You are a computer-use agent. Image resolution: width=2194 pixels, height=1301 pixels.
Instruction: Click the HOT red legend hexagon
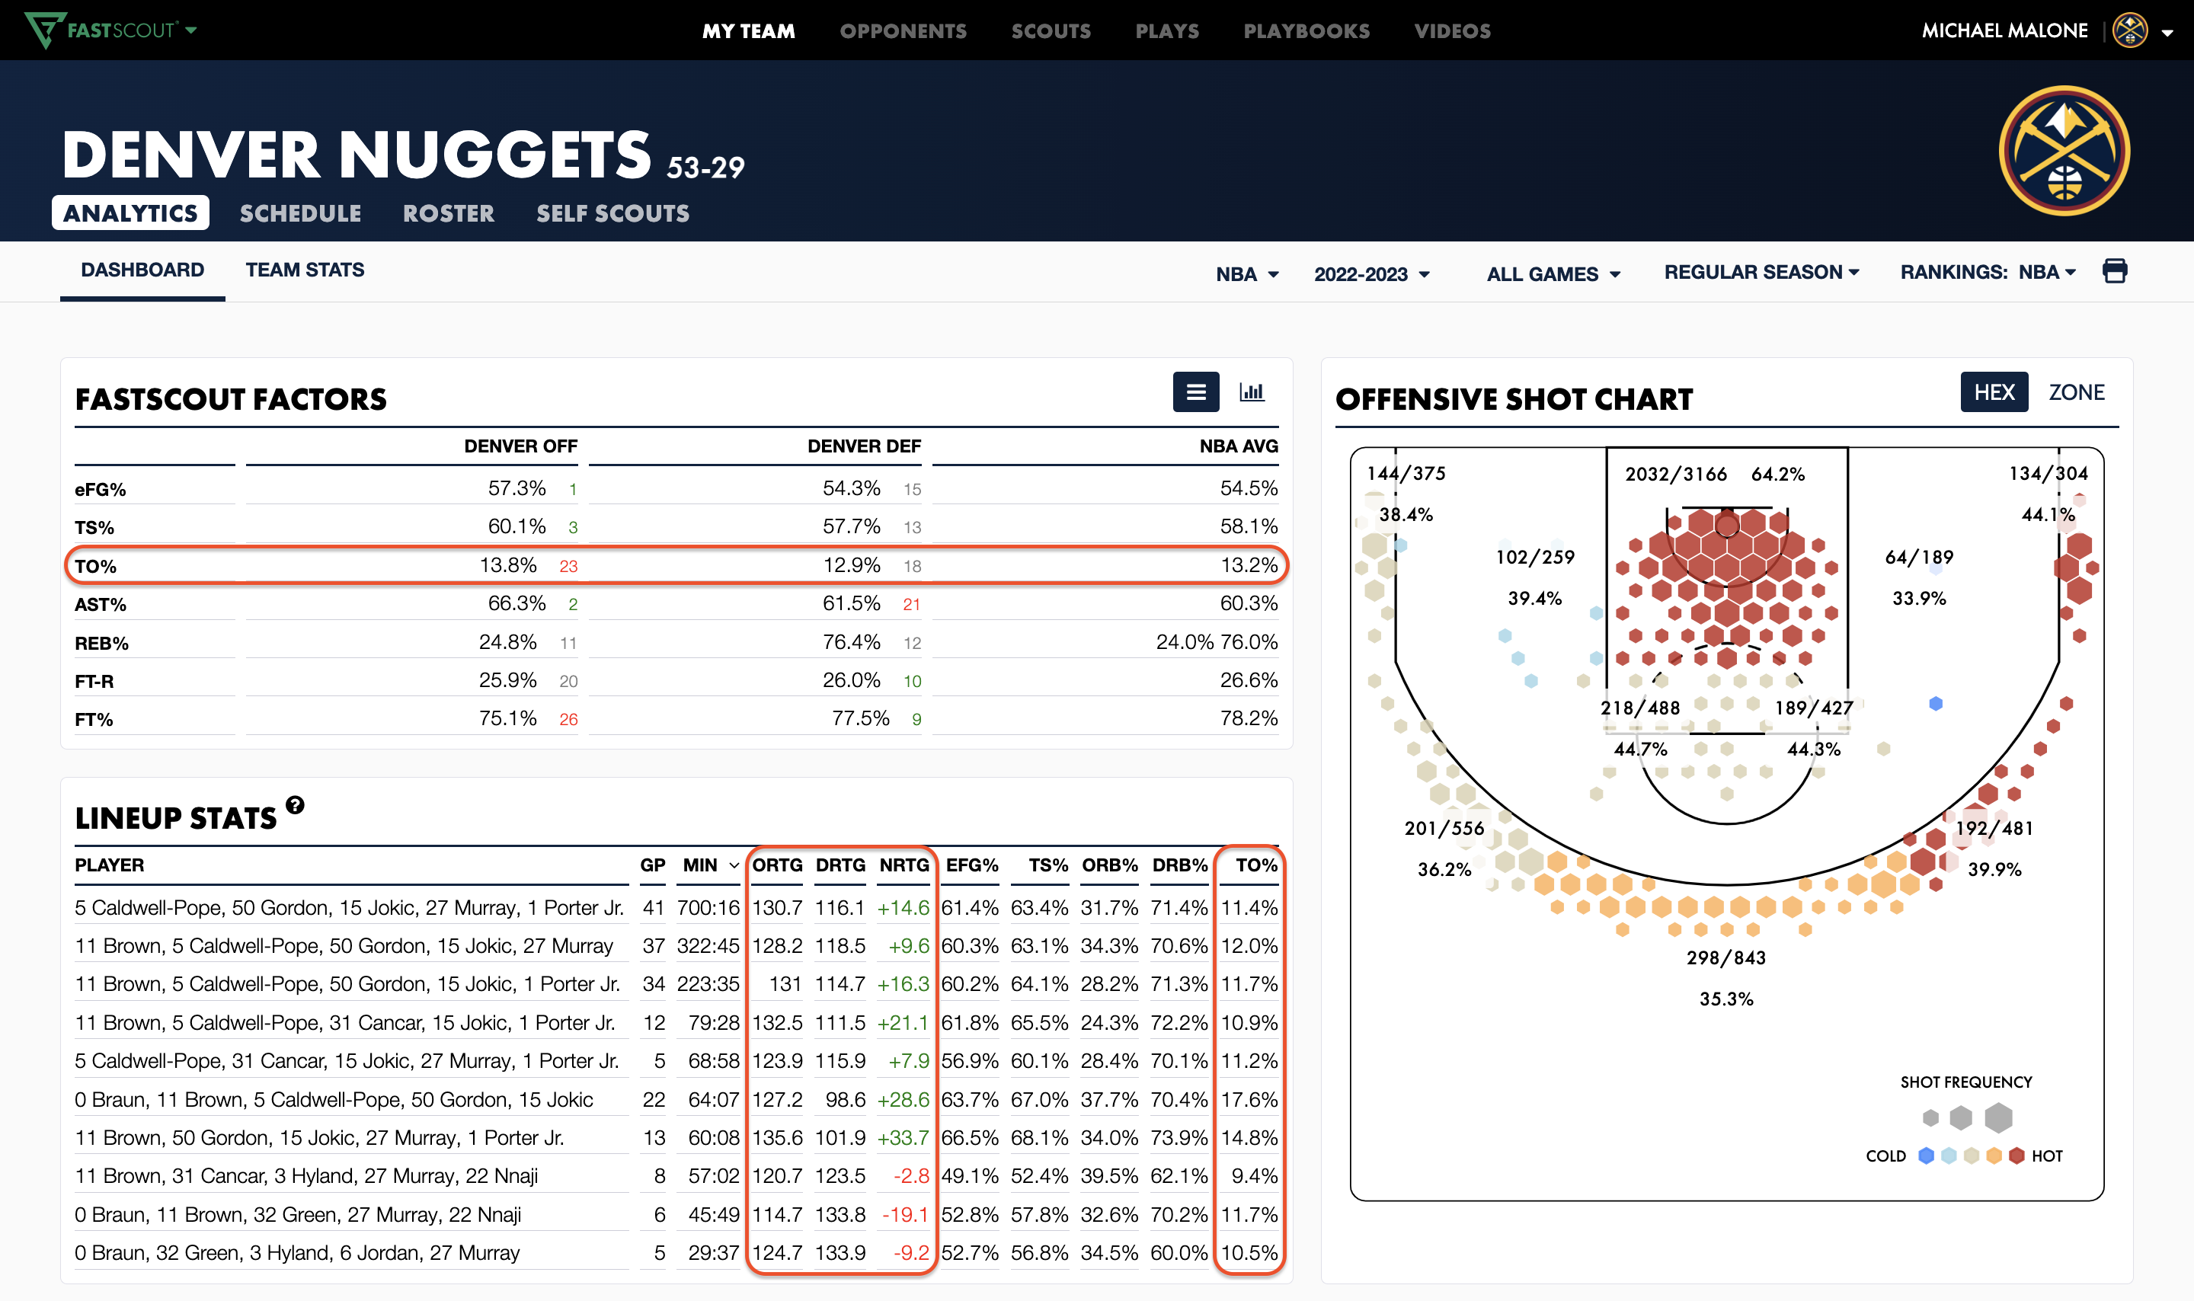click(2016, 1156)
